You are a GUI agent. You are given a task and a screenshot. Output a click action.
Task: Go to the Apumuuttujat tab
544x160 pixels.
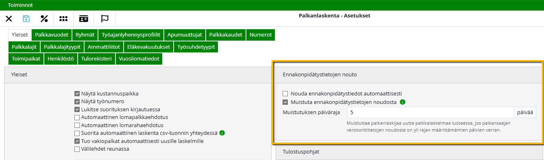pyautogui.click(x=185, y=35)
